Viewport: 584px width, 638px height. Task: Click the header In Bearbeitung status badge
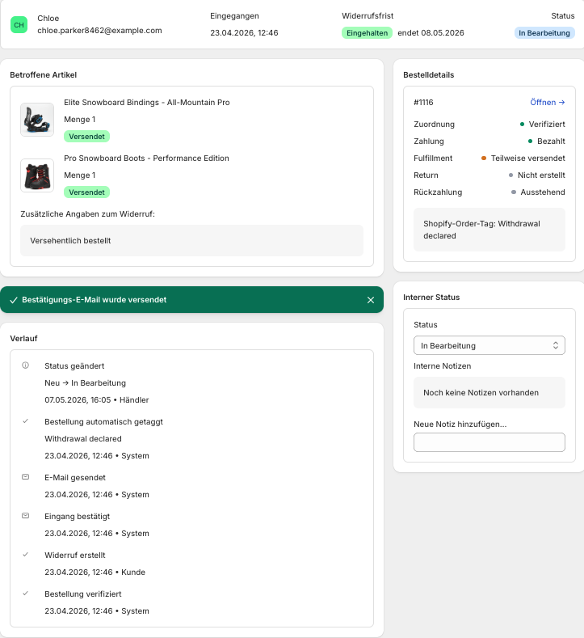click(x=544, y=33)
